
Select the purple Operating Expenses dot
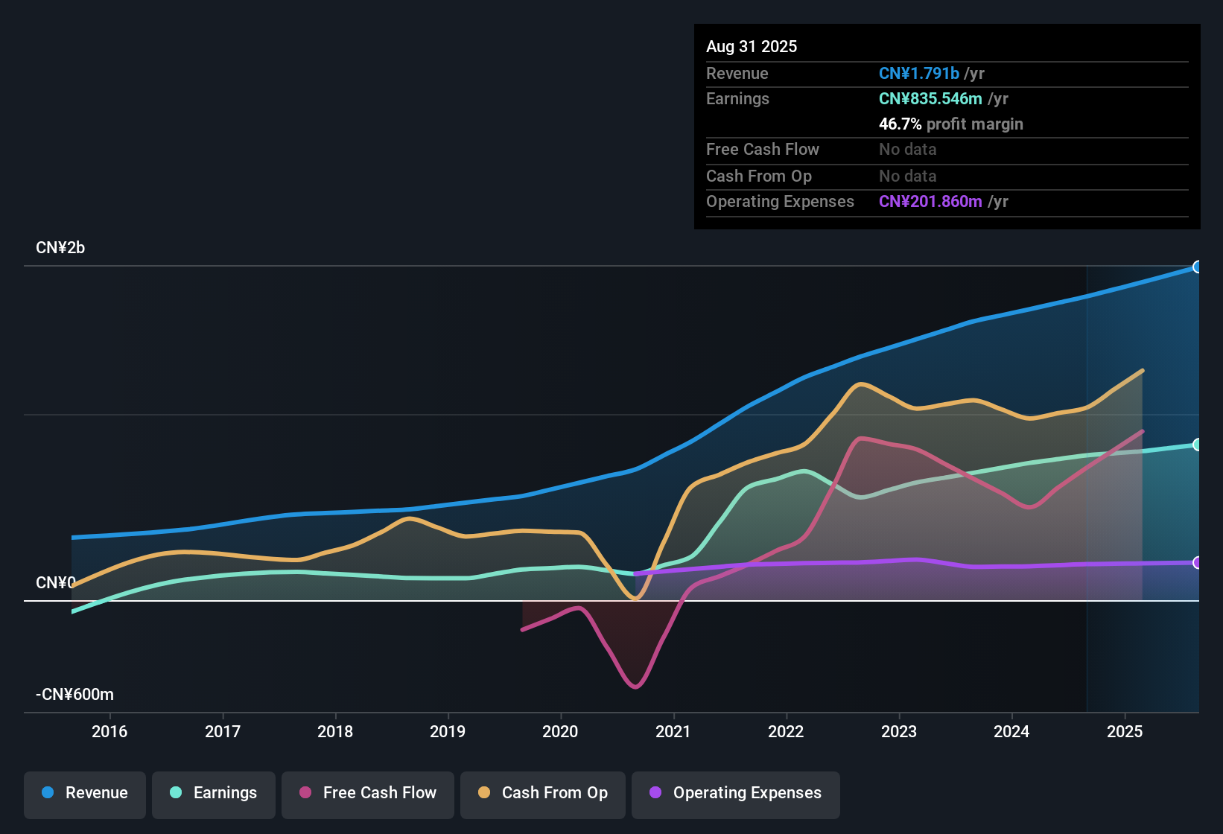point(654,793)
